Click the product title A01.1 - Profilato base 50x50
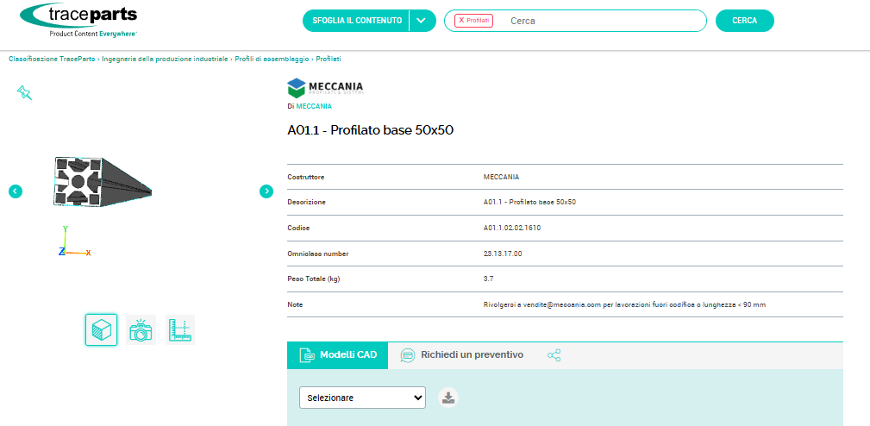Viewport: 870px width, 426px height. click(x=371, y=131)
